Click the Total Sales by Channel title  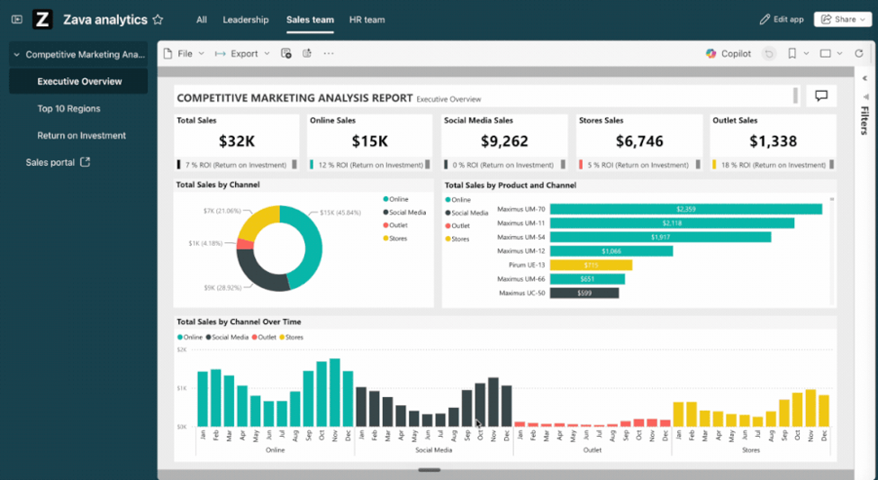(218, 185)
